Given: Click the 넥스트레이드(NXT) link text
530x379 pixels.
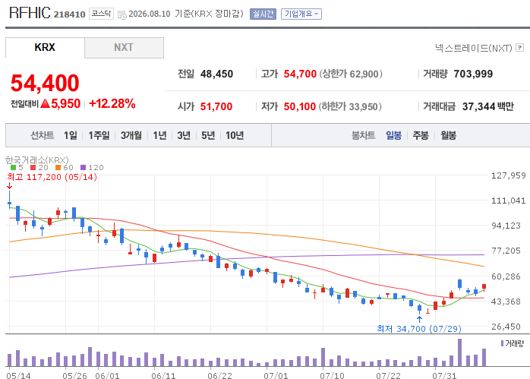Looking at the screenshot, I should 474,48.
